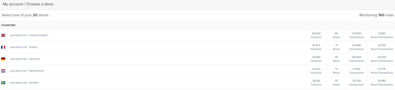Screen dimensions: 395x90
Task: Click the Sweden flag icon
Action: [3, 83]
